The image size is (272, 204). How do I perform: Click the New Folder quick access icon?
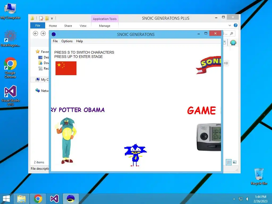click(47, 18)
